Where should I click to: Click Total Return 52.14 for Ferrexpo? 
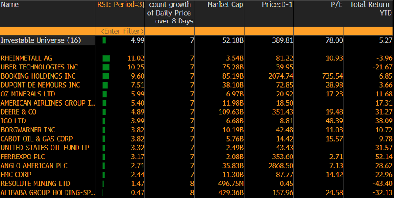(384, 157)
